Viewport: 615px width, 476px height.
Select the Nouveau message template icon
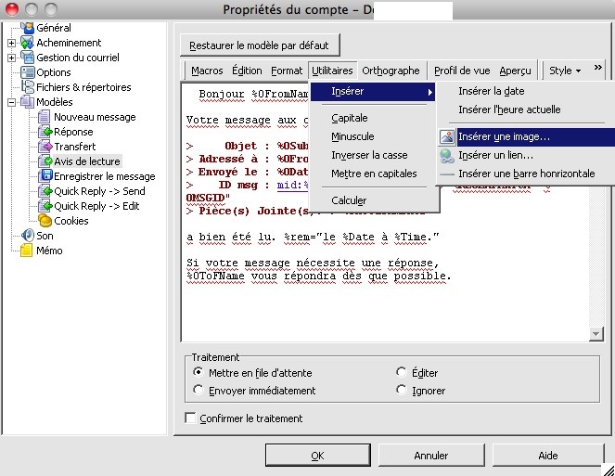(45, 117)
